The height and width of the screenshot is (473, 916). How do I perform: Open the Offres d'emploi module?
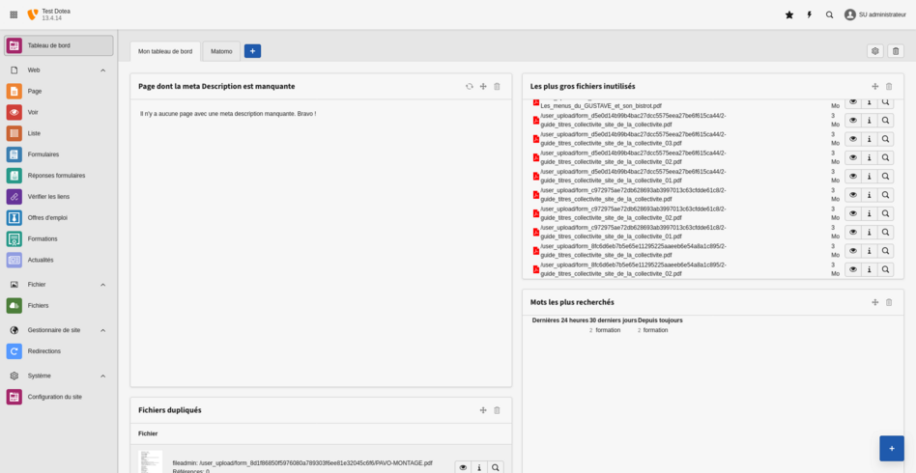(58, 217)
